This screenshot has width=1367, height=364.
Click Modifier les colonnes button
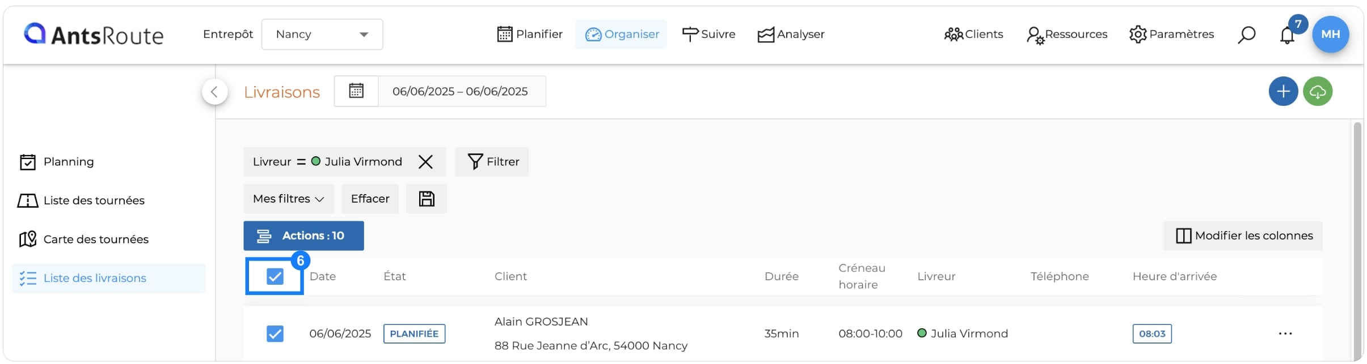(1243, 235)
